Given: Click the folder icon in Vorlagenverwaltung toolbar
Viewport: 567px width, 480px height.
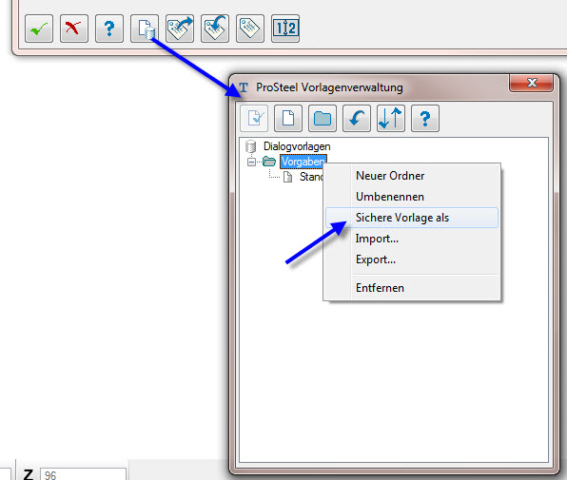Looking at the screenshot, I should (323, 119).
